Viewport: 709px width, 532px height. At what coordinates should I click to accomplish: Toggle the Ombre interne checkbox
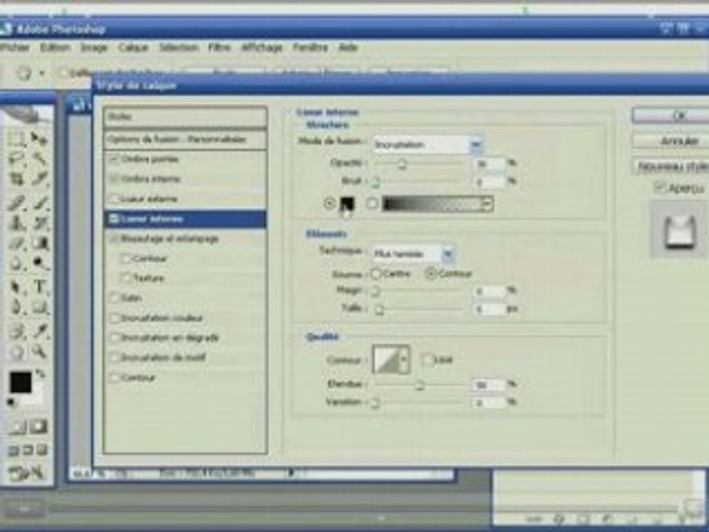click(114, 179)
